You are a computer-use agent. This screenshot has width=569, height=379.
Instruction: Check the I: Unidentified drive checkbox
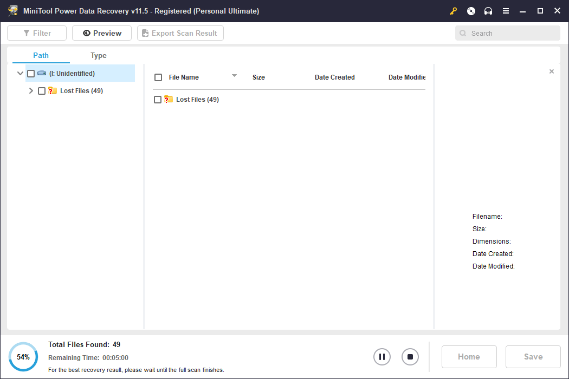pos(31,74)
